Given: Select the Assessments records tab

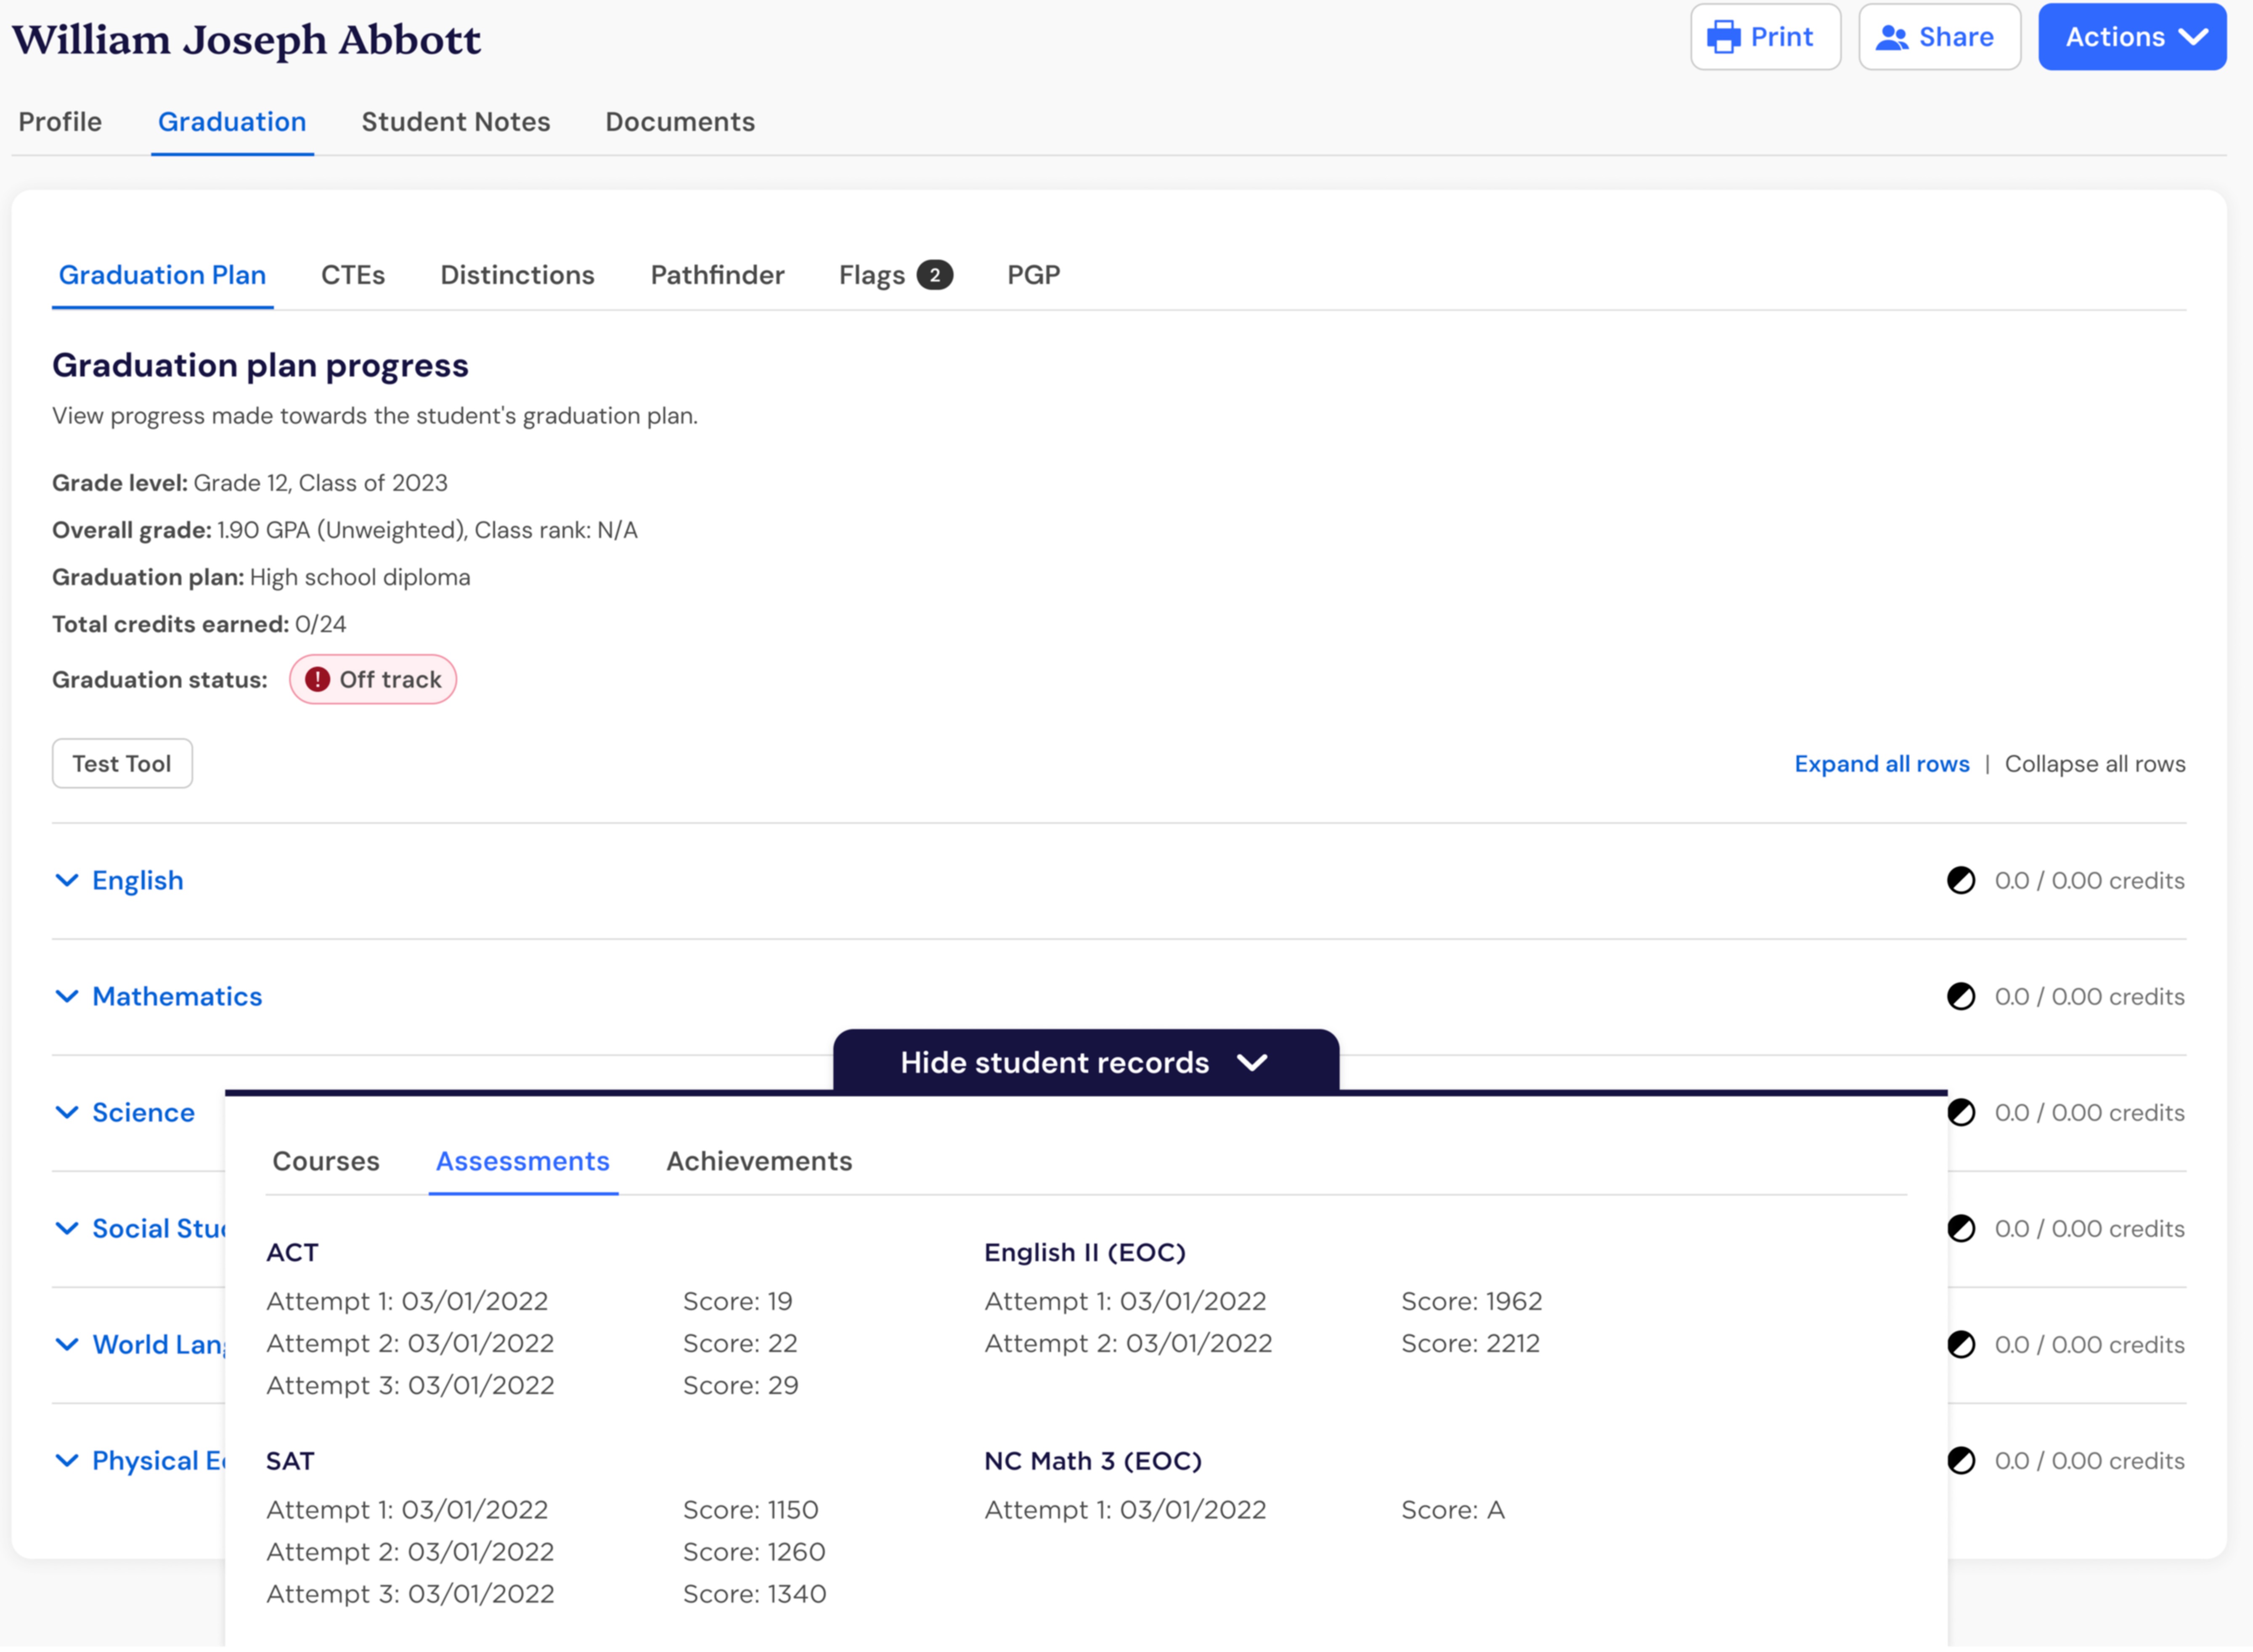Looking at the screenshot, I should (522, 1161).
